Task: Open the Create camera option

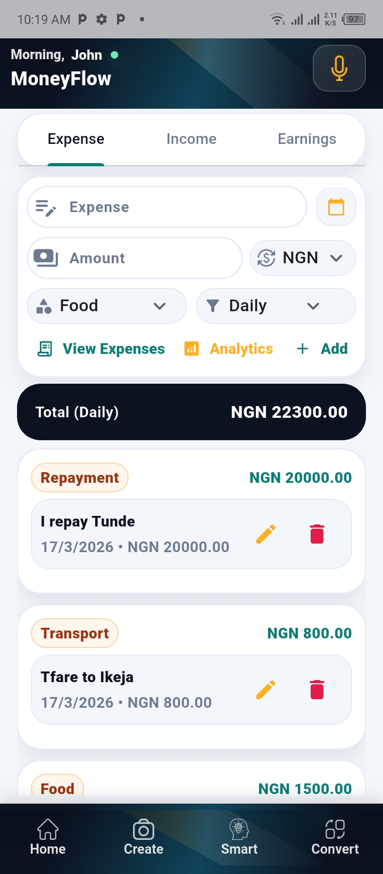Action: click(x=144, y=837)
